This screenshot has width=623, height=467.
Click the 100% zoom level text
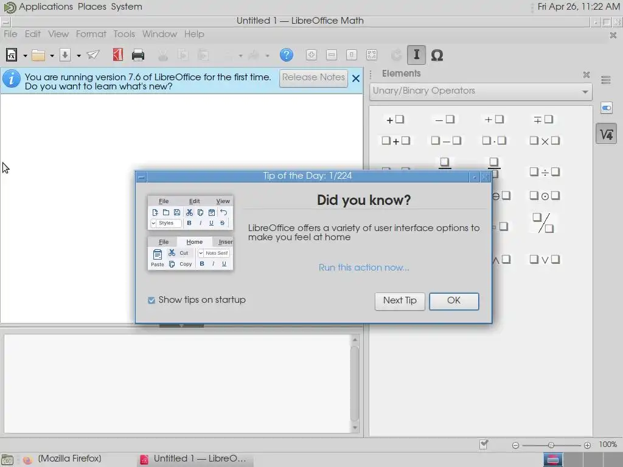(x=608, y=445)
